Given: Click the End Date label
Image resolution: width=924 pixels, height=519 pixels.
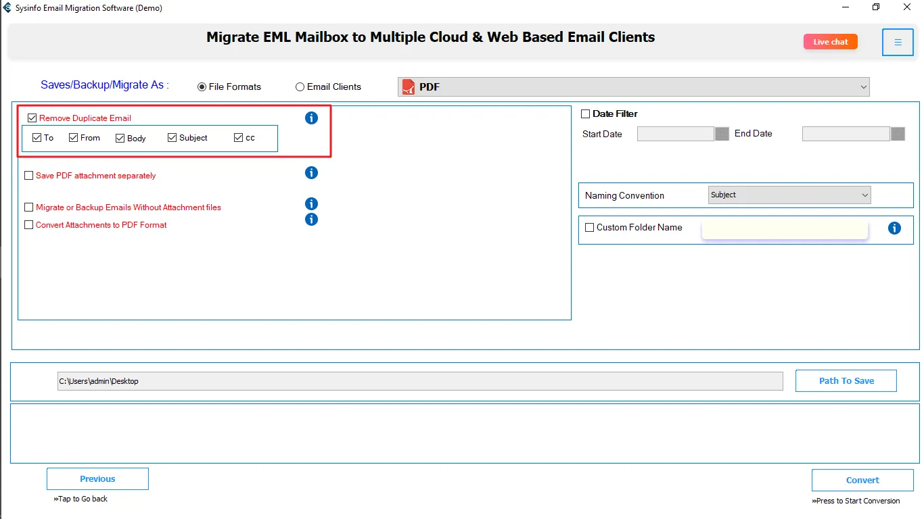Looking at the screenshot, I should (753, 134).
